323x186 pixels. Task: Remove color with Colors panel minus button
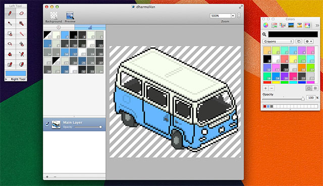[x=272, y=88]
